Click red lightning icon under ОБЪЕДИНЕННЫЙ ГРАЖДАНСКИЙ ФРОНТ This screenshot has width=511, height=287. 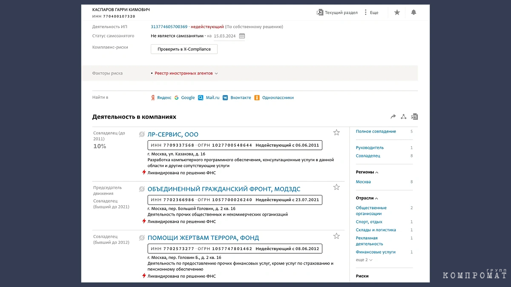(x=144, y=221)
